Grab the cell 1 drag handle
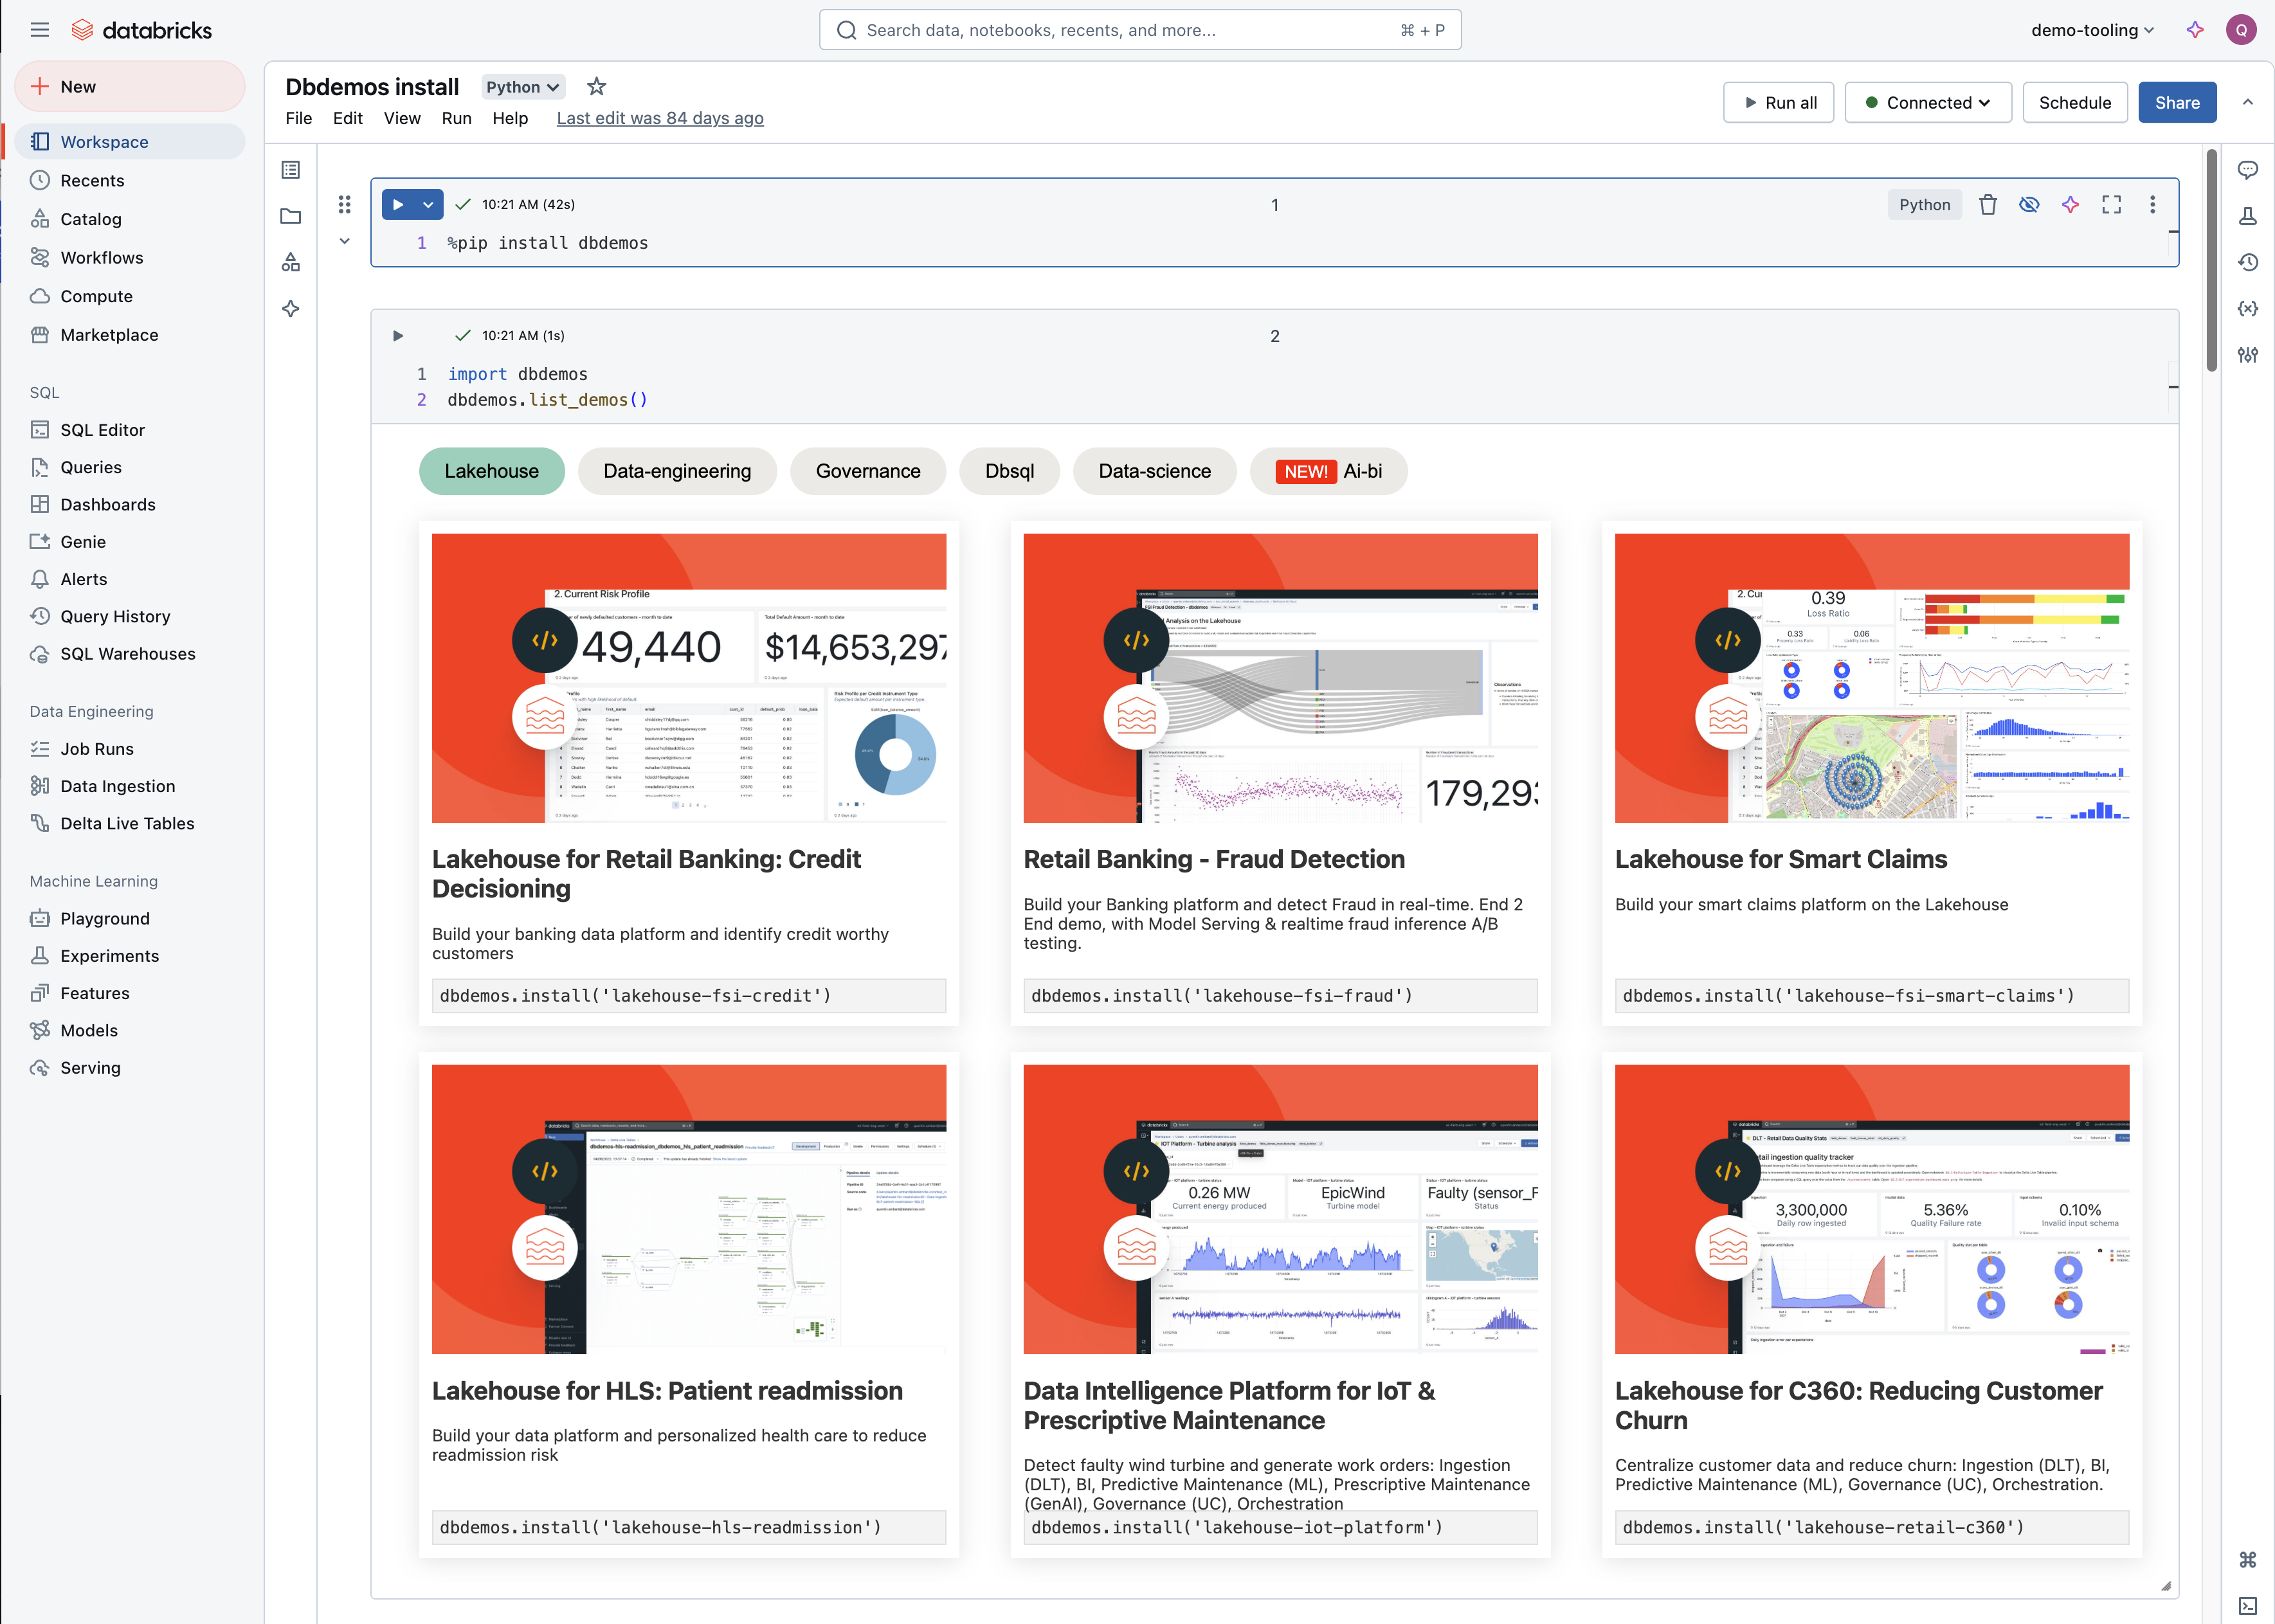 click(x=344, y=204)
